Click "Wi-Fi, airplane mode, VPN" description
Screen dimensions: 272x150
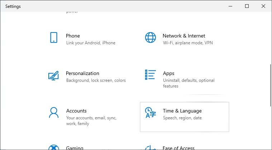[188, 43]
